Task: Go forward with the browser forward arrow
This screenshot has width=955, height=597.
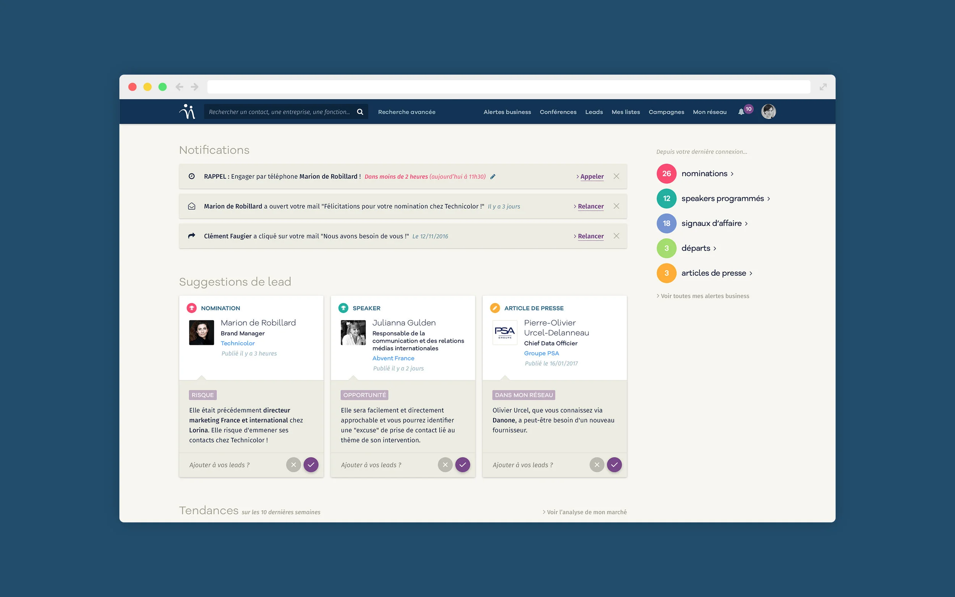Action: (195, 87)
